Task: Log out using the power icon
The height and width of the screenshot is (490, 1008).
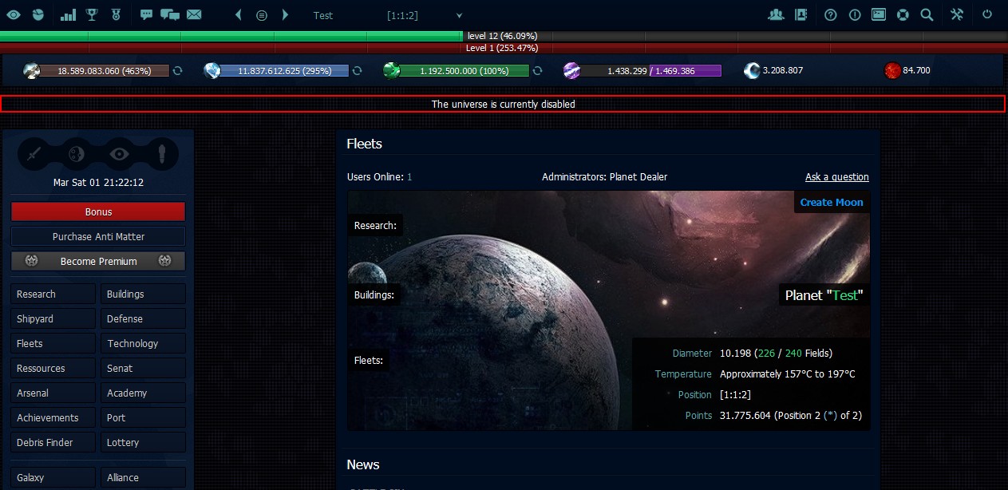Action: 988,14
